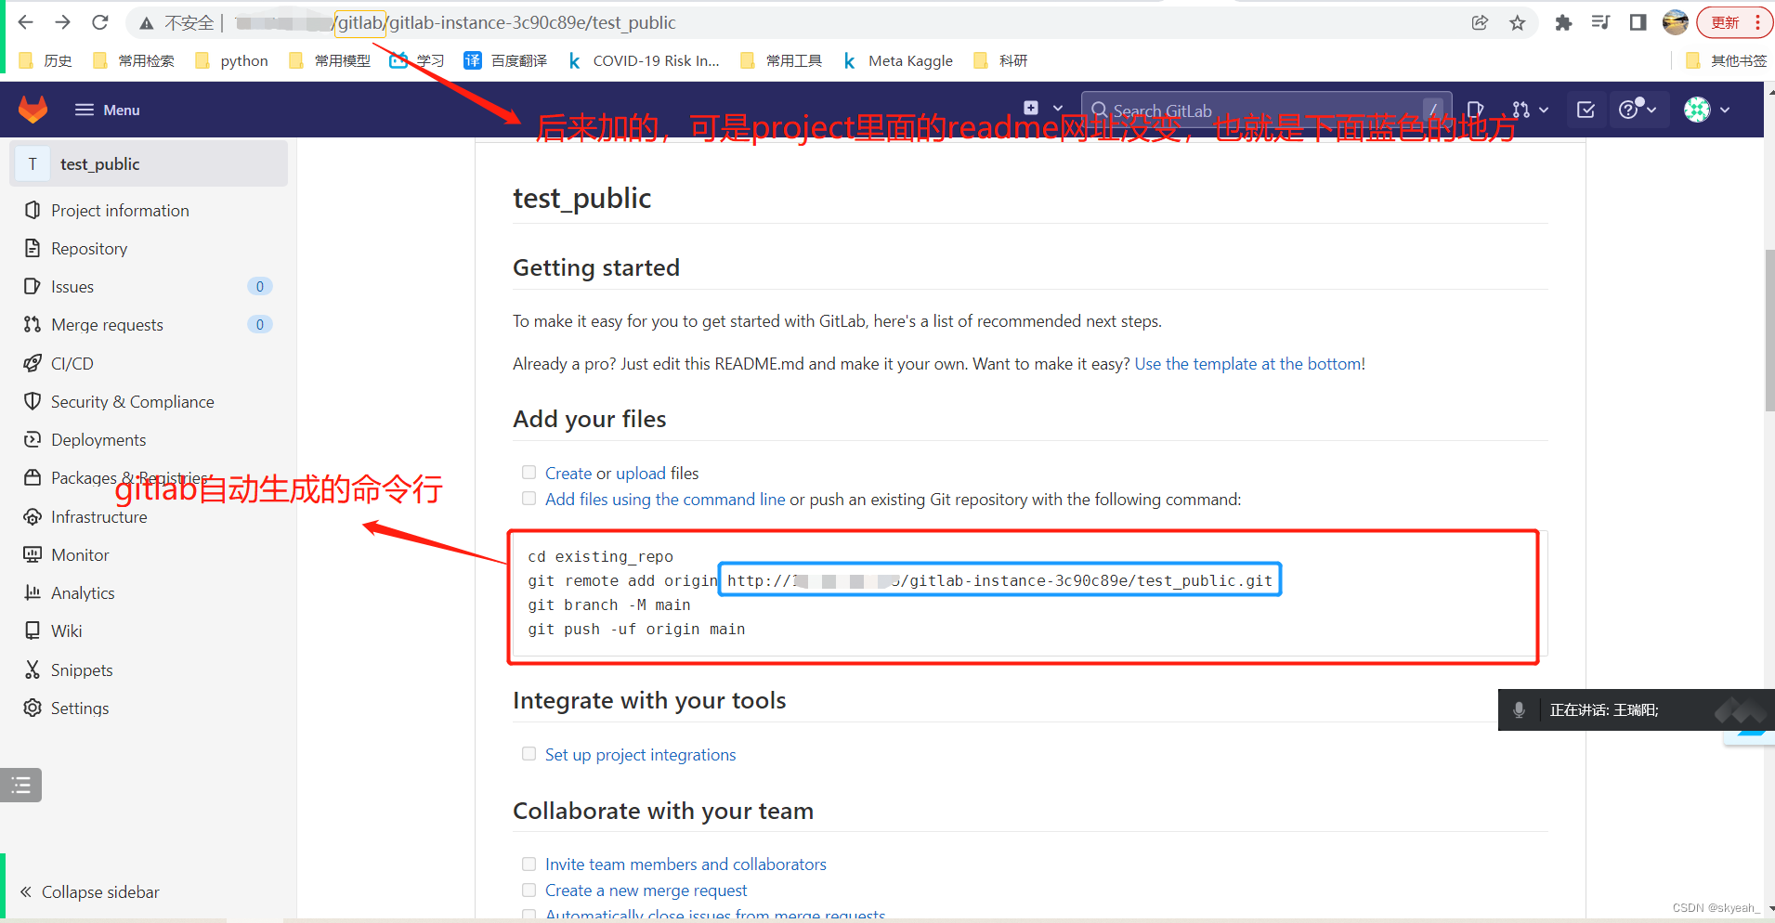This screenshot has height=923, width=1775.
Task: Click the share page icon in address bar
Action: [1480, 22]
